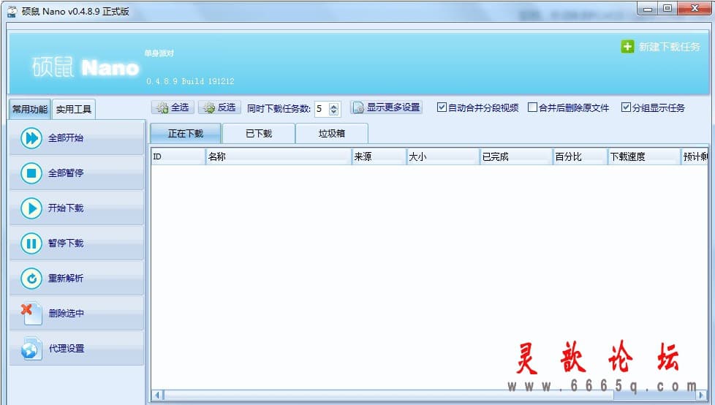
Task: Click 显示更多设置 button text
Action: point(393,107)
